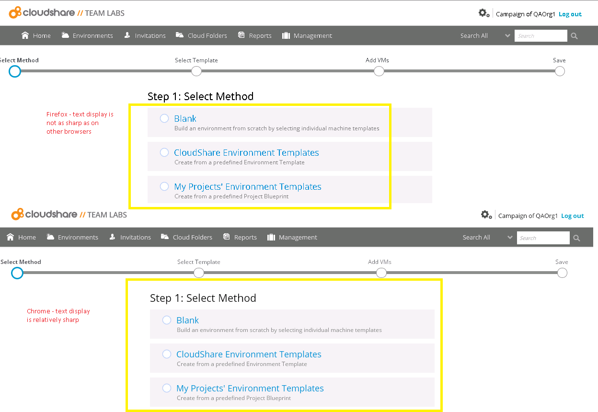Open Environments menu in lower Chrome page
598x412 pixels.
click(x=72, y=237)
